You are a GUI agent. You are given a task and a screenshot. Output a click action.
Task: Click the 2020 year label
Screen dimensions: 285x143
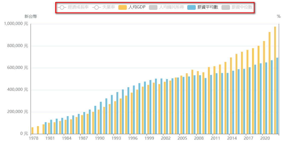[265, 138]
